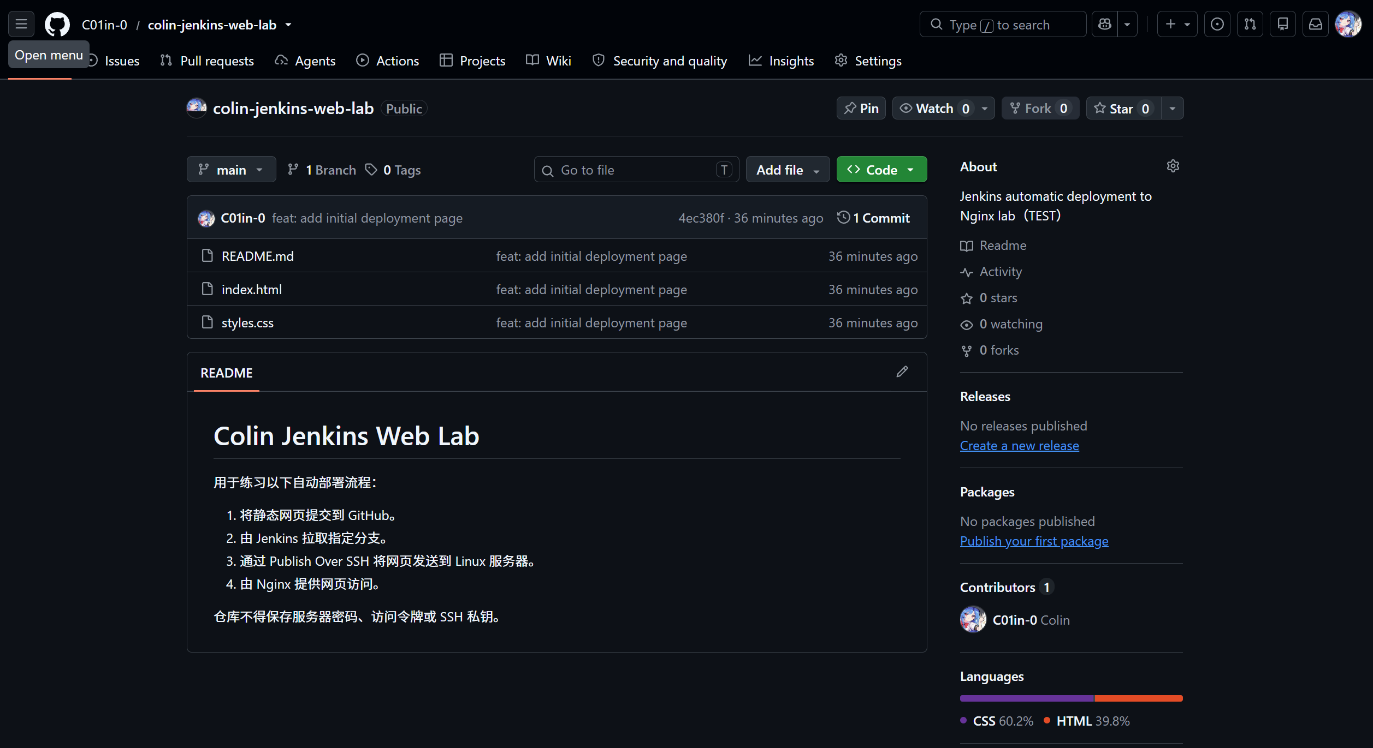Star this repository
Screen dimensions: 1373x748
coord(1123,109)
